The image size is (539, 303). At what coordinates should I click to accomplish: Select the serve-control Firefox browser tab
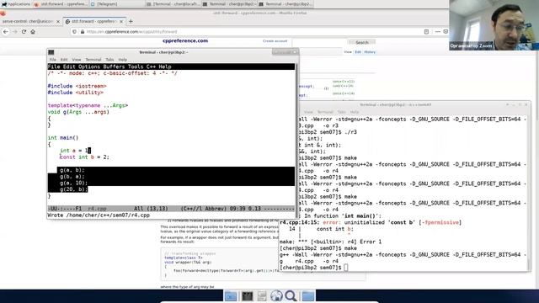(28, 21)
